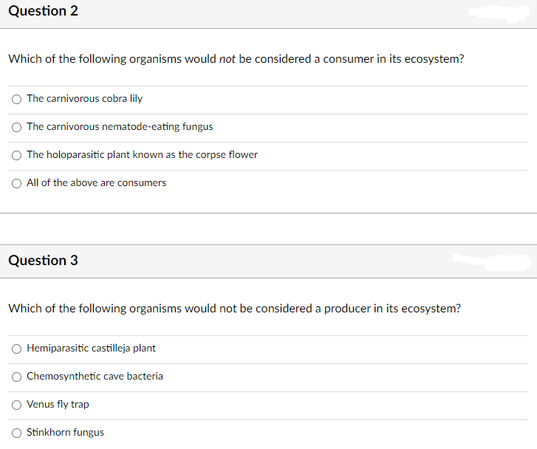Pick the Stinkhorn fungus radio button
This screenshot has height=449, width=537.
16,433
